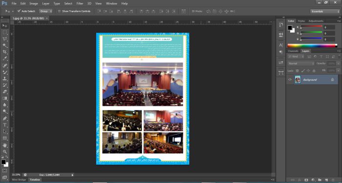342x183 pixels.
Task: Open the History panel icon
Action: pos(281,24)
